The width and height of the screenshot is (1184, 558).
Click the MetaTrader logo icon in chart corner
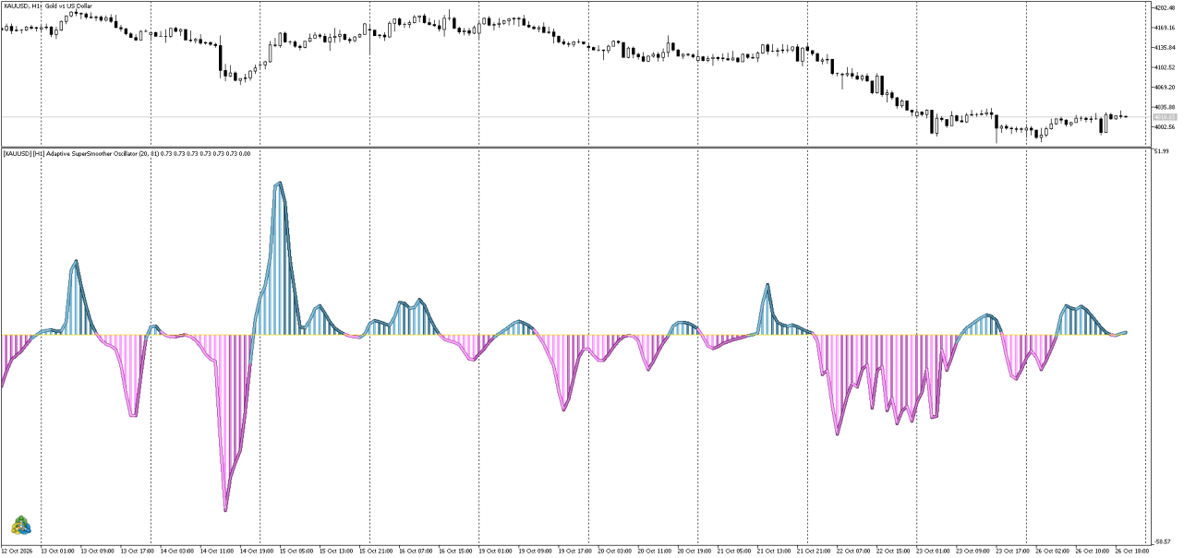[22, 526]
